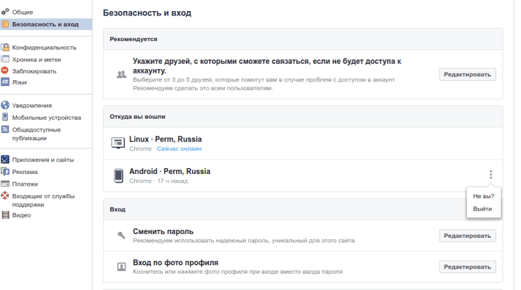This screenshot has height=290, width=521.
Task: Click Редактировать for trusted friends
Action: 468,74
